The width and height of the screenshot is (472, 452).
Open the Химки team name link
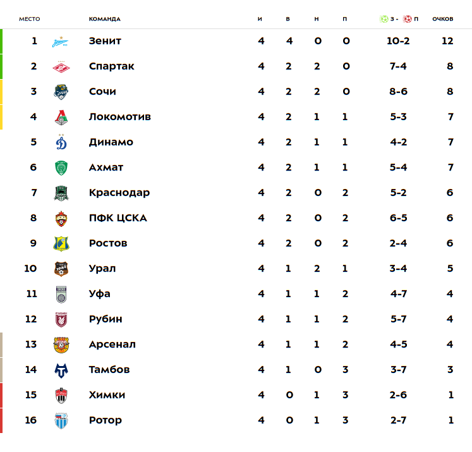tap(107, 395)
